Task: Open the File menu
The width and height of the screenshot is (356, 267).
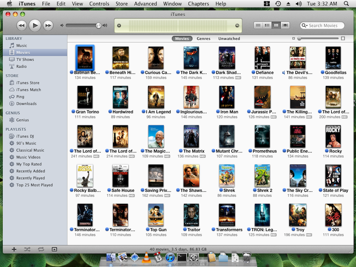Action: point(46,4)
